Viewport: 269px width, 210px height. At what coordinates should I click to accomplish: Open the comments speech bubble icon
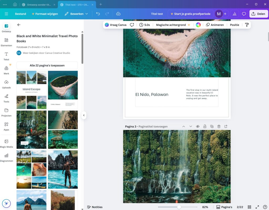coord(244,14)
